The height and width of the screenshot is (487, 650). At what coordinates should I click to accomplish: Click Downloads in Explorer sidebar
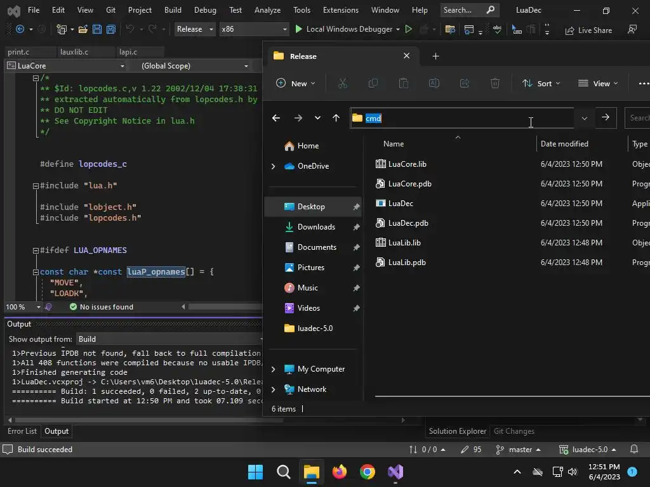click(x=313, y=227)
